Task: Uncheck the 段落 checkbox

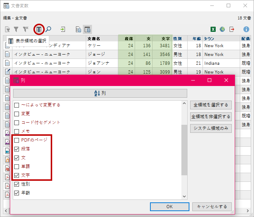Action: click(16, 149)
